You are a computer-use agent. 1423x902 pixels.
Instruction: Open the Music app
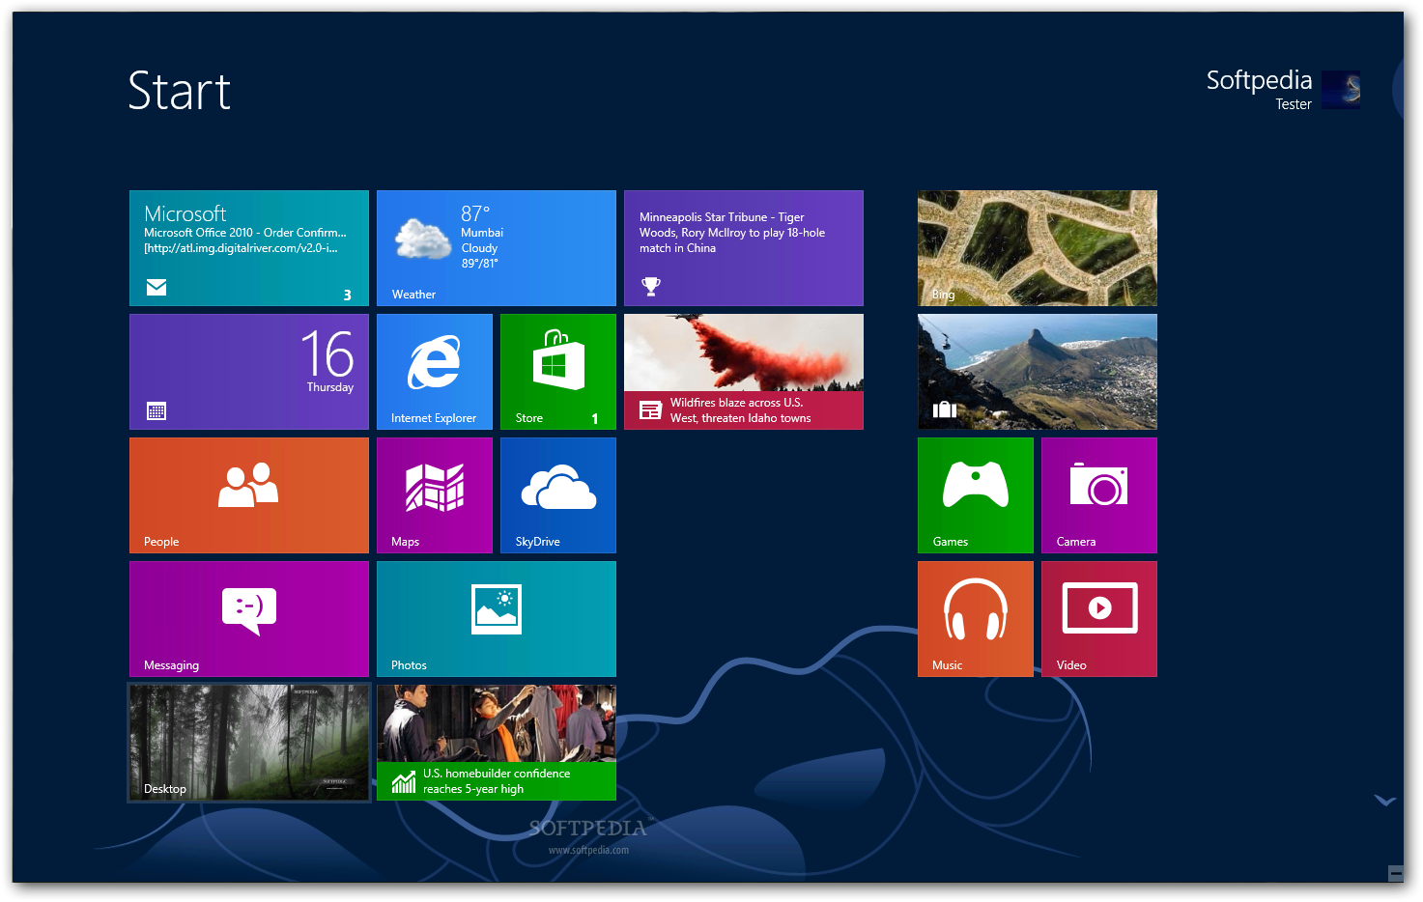pos(975,619)
